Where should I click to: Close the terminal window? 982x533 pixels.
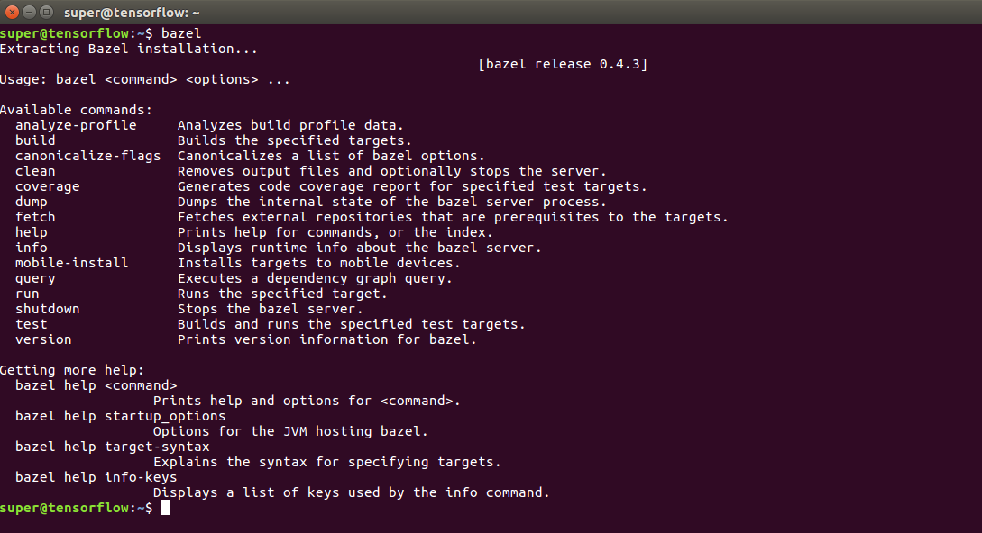(12, 12)
